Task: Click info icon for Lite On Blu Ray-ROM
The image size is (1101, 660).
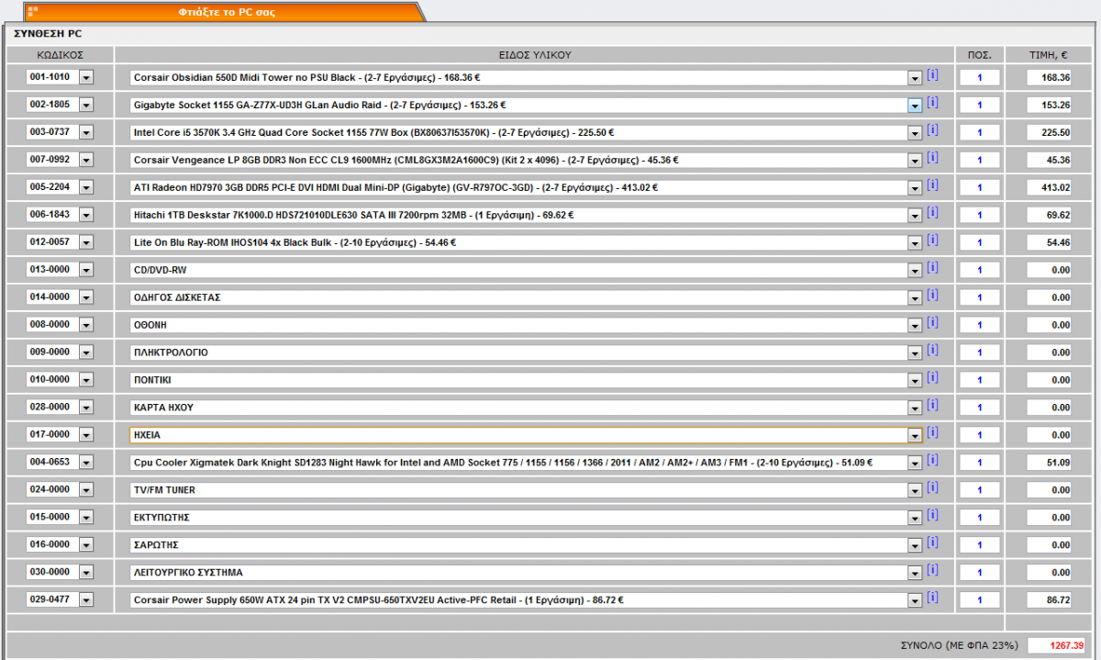Action: [x=932, y=241]
